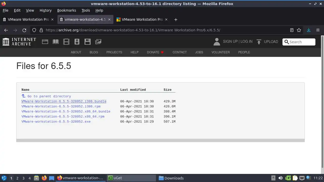This screenshot has width=324, height=182.
Task: Open the File menu
Action: coord(5,10)
